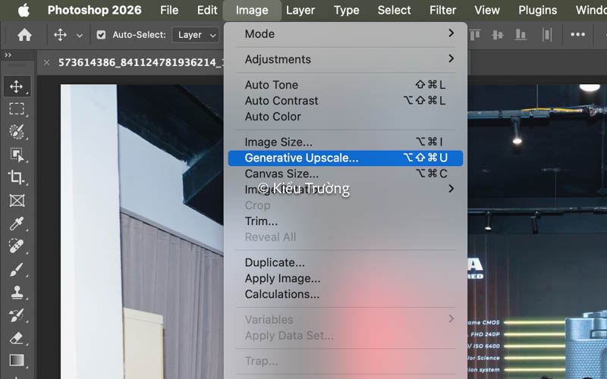Choose Image Size... menu item
Screen dimensions: 607x379
pos(345,143)
